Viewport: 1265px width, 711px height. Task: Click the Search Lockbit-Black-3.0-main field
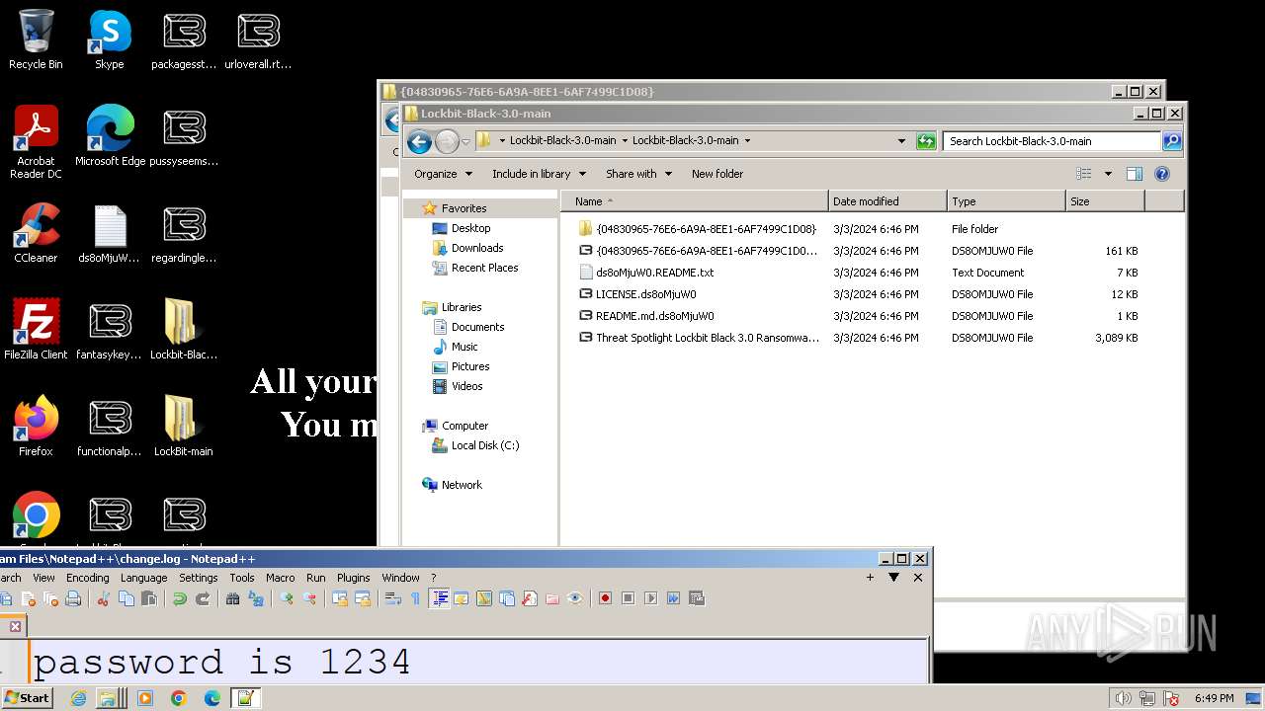[1053, 141]
